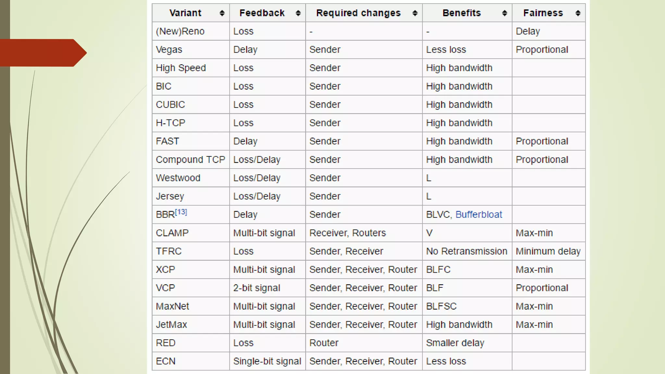Open the [13] citation next to BBR
Screen dimensions: 665x374
(181, 212)
